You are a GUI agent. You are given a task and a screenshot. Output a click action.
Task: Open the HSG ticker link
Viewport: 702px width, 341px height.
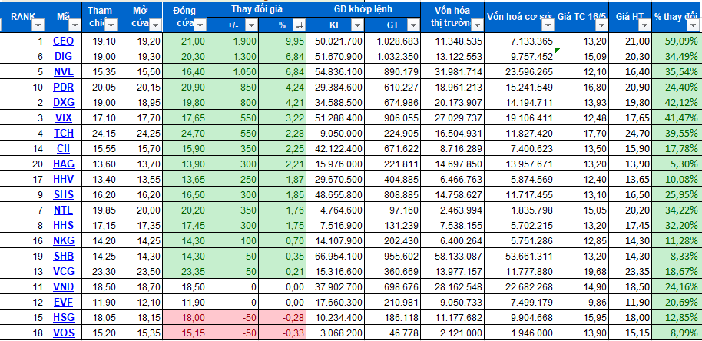(63, 317)
